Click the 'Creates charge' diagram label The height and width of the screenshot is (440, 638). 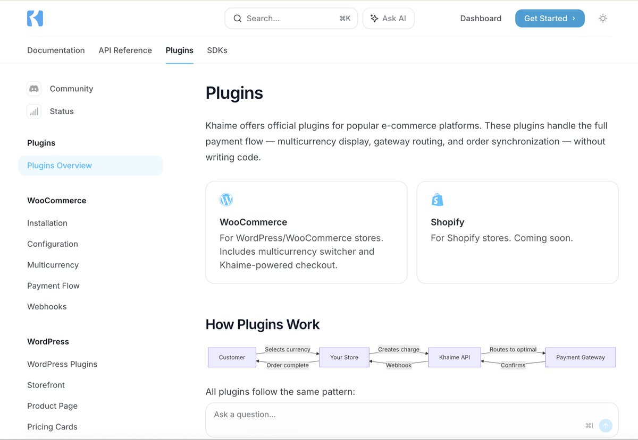(x=399, y=349)
